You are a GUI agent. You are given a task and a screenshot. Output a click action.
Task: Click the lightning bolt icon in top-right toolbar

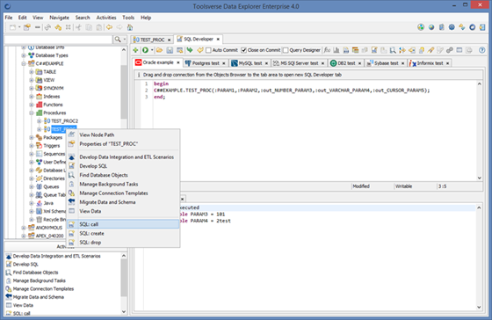[x=461, y=27]
